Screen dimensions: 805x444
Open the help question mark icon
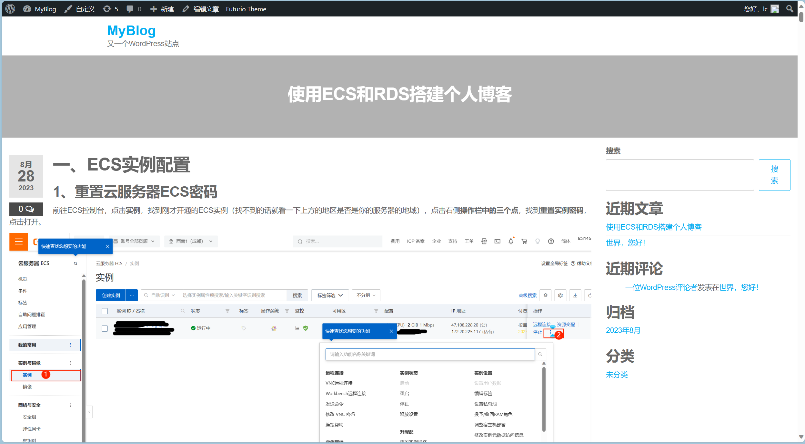(551, 241)
